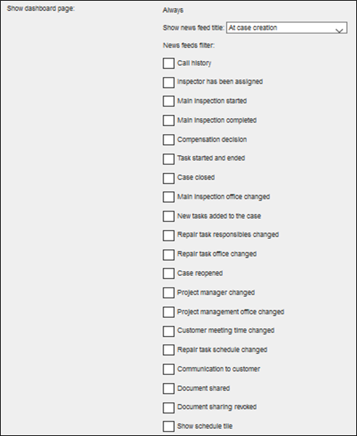Open the Show news feed title dropdown
The height and width of the screenshot is (436, 357).
(287, 28)
